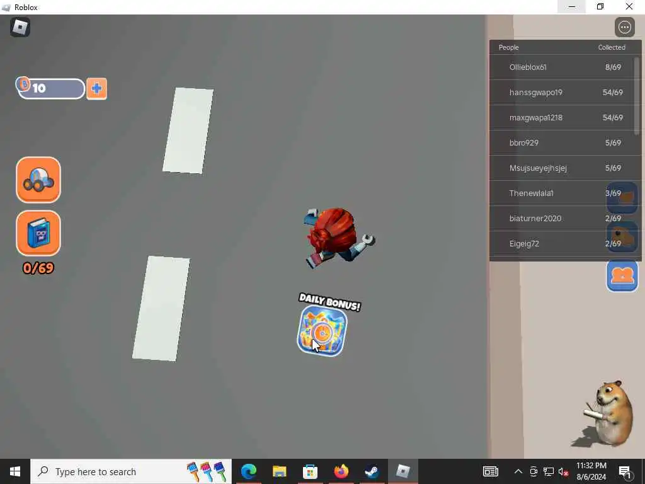Open Microsoft Store from taskbar

pyautogui.click(x=310, y=471)
